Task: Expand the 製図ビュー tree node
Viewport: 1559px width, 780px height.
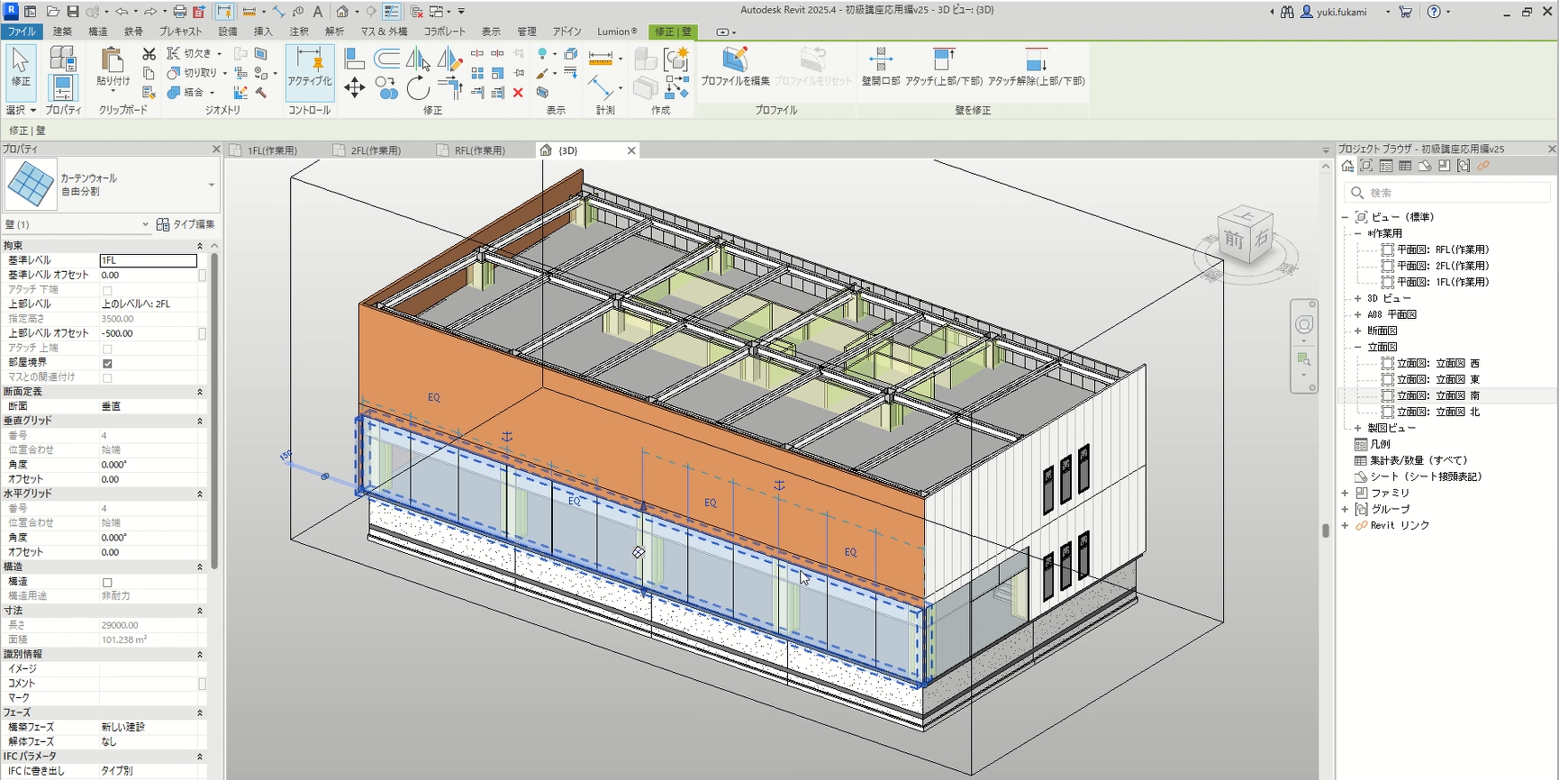Action: [x=1358, y=428]
